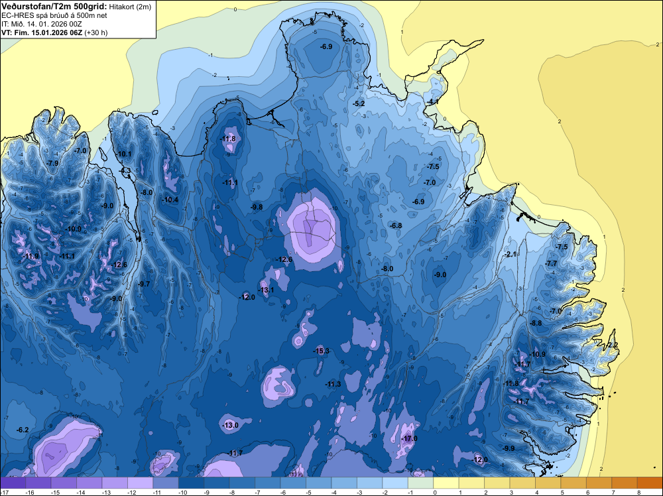
Task: Click the -7.7 temperature label
Action: (551, 263)
